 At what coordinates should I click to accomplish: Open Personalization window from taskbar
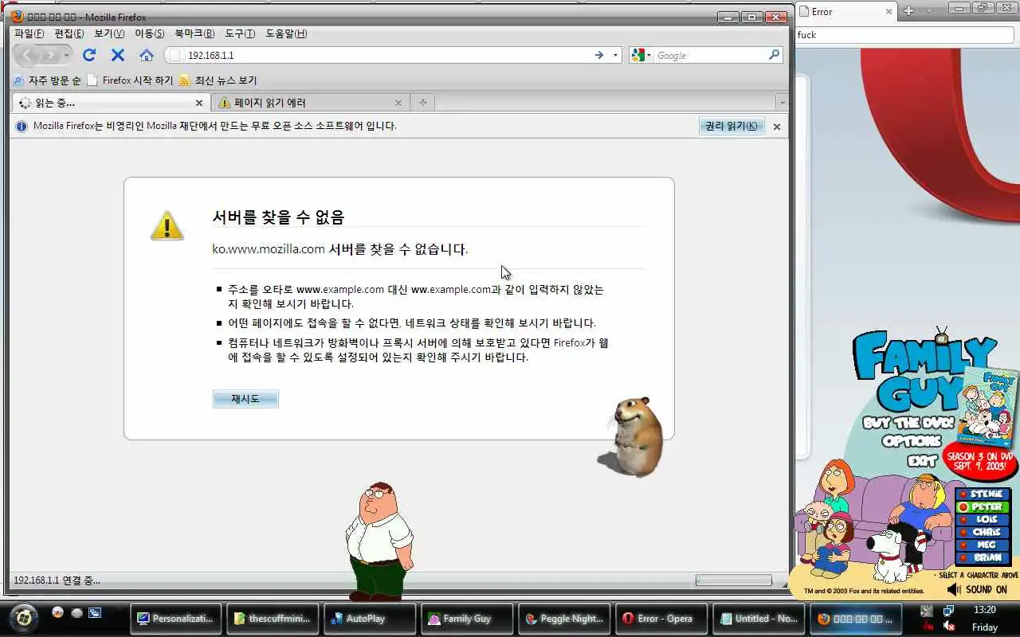click(x=175, y=619)
